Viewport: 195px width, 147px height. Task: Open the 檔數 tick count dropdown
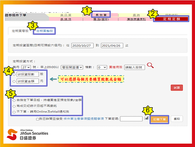pyautogui.click(x=102, y=67)
